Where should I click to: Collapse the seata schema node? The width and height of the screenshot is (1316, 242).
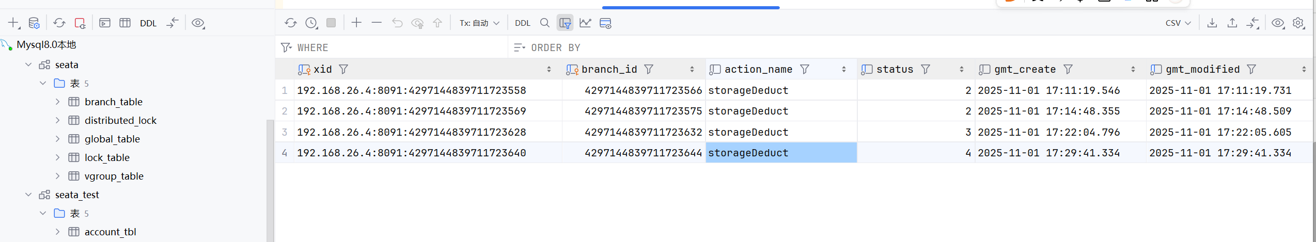click(x=28, y=64)
